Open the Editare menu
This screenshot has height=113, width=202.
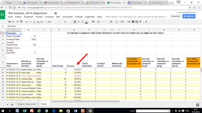(18, 17)
